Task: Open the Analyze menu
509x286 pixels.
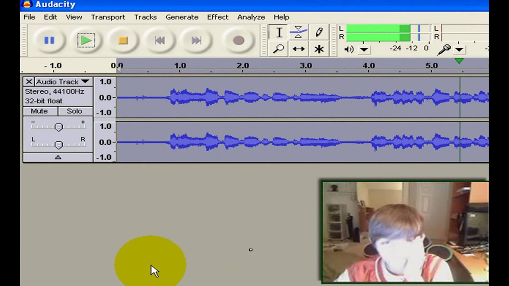Action: (x=251, y=17)
